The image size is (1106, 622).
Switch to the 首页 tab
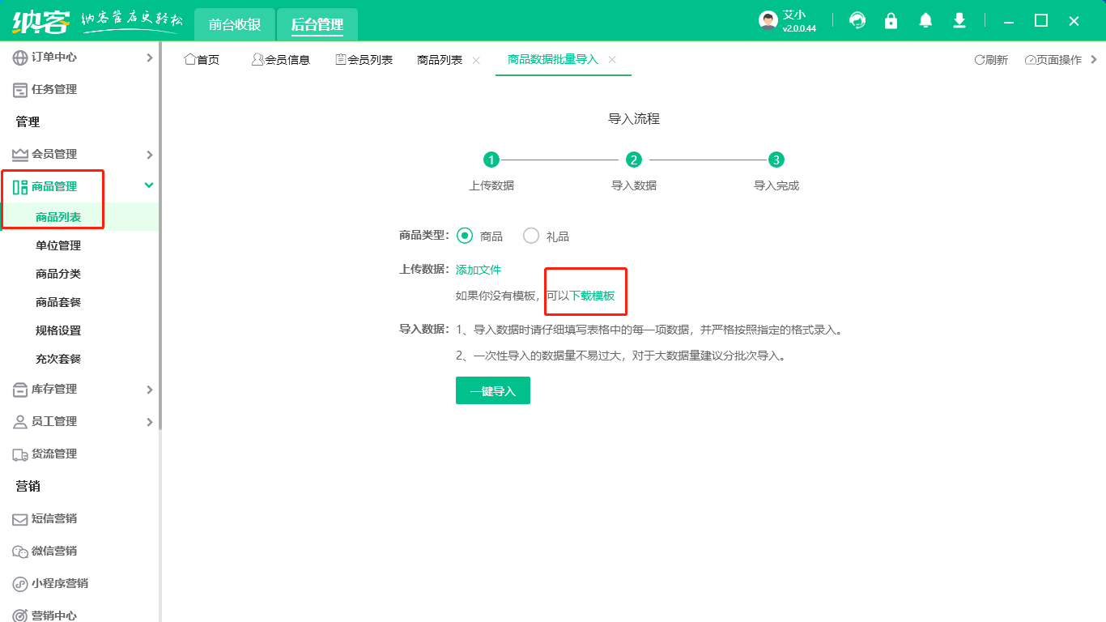(x=202, y=59)
